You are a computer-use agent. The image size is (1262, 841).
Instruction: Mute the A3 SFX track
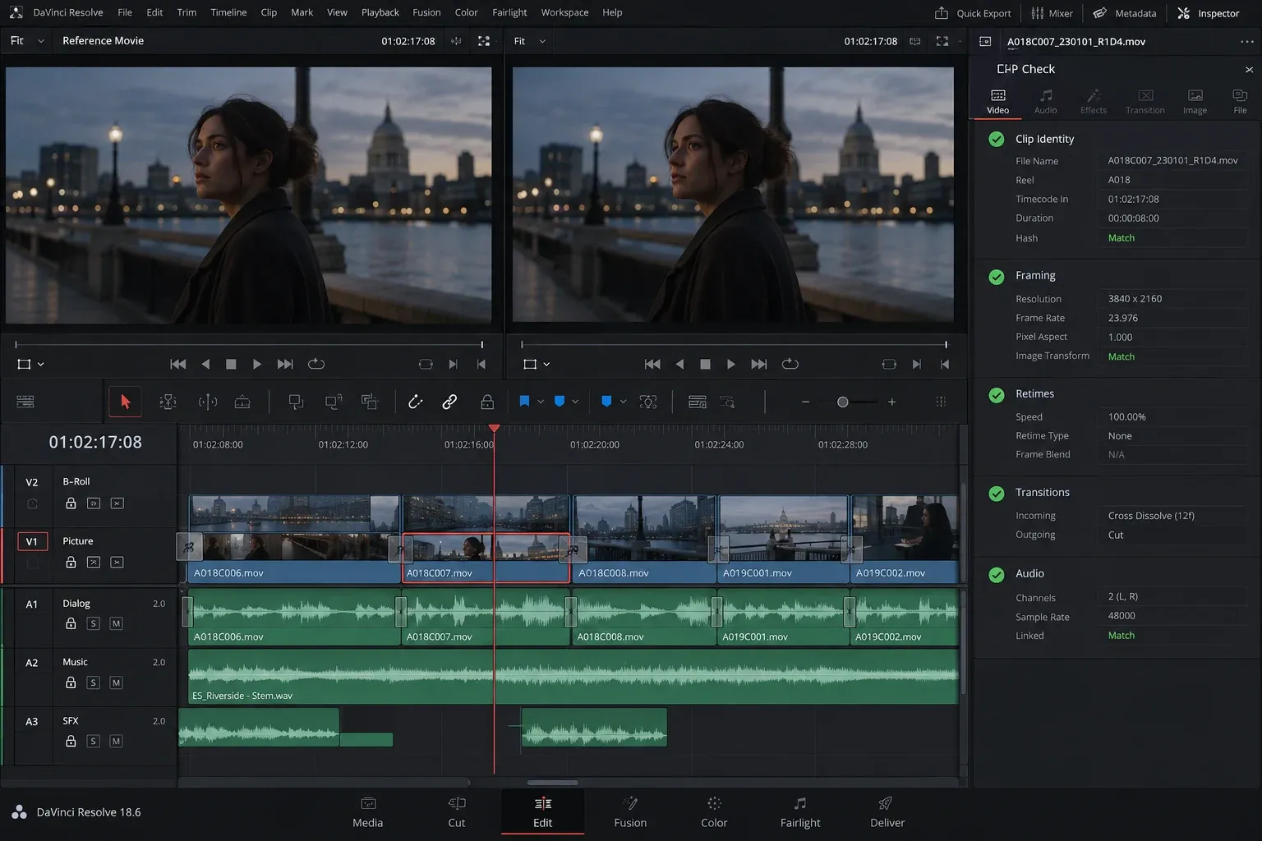pyautogui.click(x=116, y=741)
